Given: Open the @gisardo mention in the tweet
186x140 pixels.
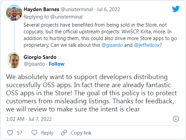Looking at the screenshot, I should (x=112, y=45).
